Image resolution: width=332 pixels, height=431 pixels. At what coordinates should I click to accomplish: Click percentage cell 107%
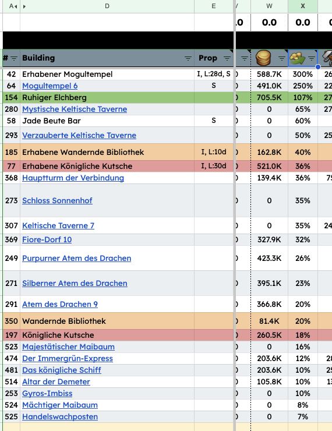click(x=303, y=98)
